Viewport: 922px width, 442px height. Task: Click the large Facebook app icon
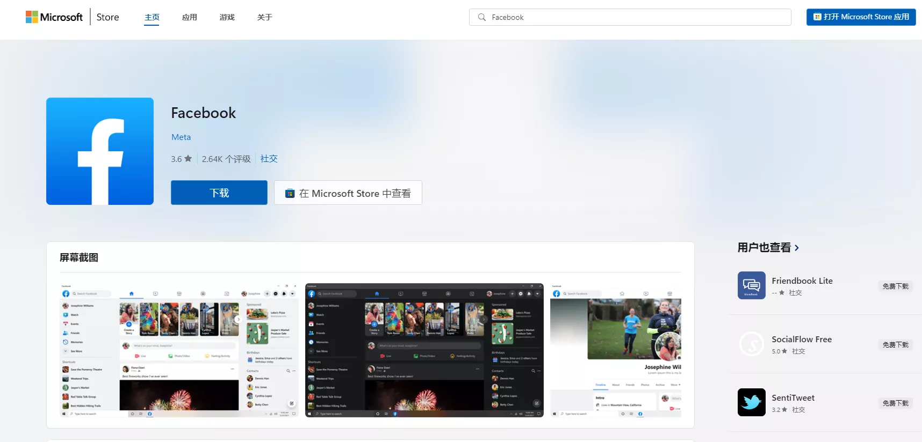pos(100,151)
